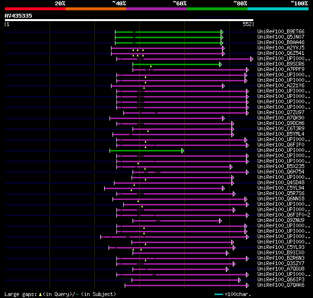This screenshot has width=313, height=298.
Task: Click the green ~80% legend segment
Action: tap(217, 9)
